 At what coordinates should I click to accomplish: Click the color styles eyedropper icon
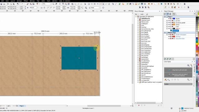click(165, 80)
